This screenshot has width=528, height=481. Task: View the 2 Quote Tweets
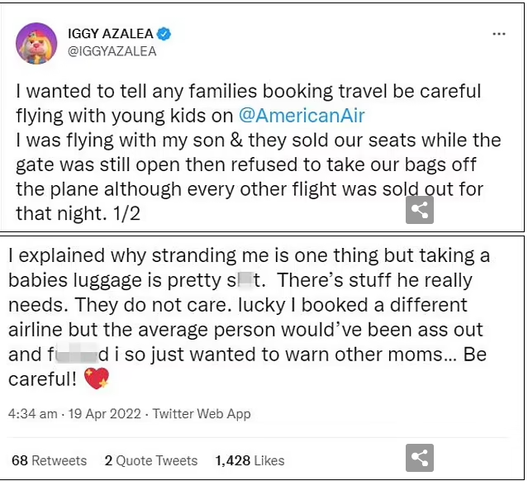tap(151, 460)
